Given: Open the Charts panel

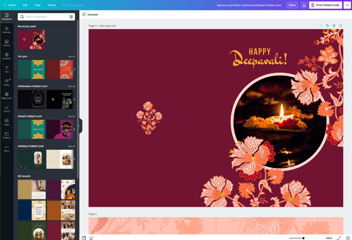Looking at the screenshot, I should (7, 109).
